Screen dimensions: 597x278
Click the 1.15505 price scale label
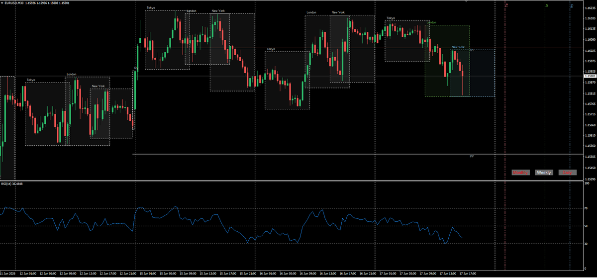coord(590,157)
